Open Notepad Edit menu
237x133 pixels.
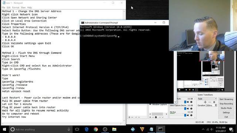9,7
